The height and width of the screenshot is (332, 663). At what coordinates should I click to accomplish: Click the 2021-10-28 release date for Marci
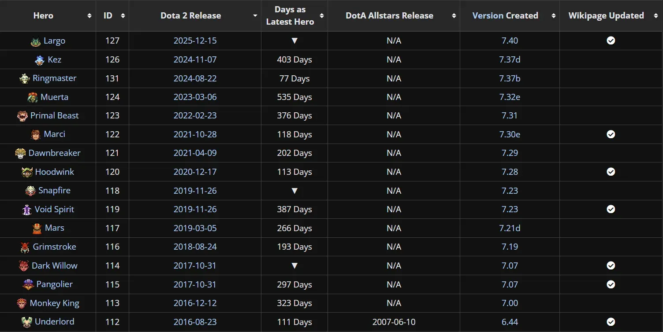(x=195, y=134)
